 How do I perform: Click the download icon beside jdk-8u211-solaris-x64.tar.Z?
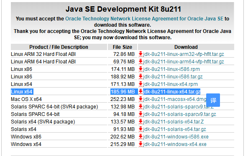click(141, 122)
